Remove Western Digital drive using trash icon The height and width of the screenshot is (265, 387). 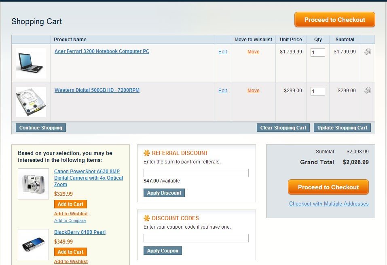click(x=367, y=90)
